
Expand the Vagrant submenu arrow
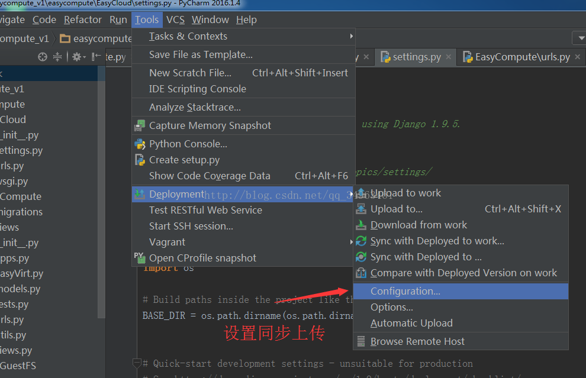tap(351, 242)
